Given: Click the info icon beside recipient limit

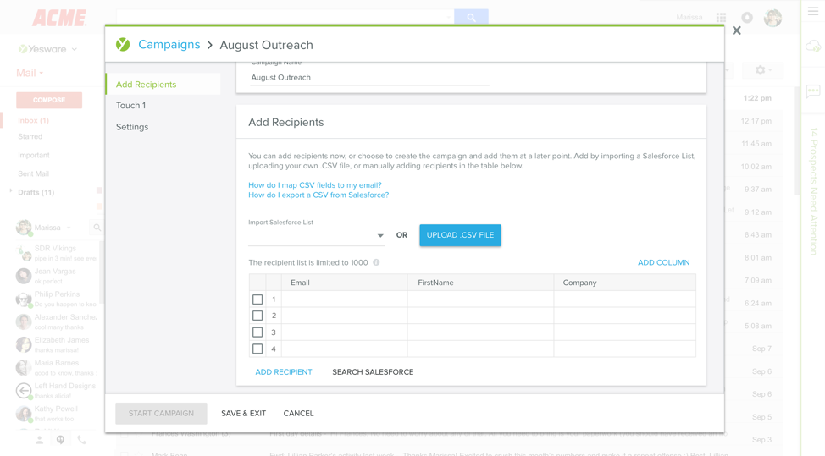Looking at the screenshot, I should click(x=376, y=262).
